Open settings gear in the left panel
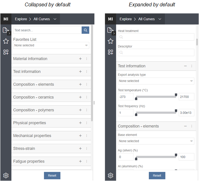199x181 pixels. tap(6, 175)
